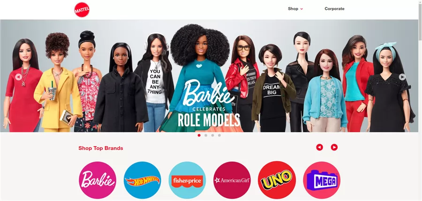The image size is (422, 201).
Task: Click the Shop Top Brands heading
Action: click(x=101, y=148)
